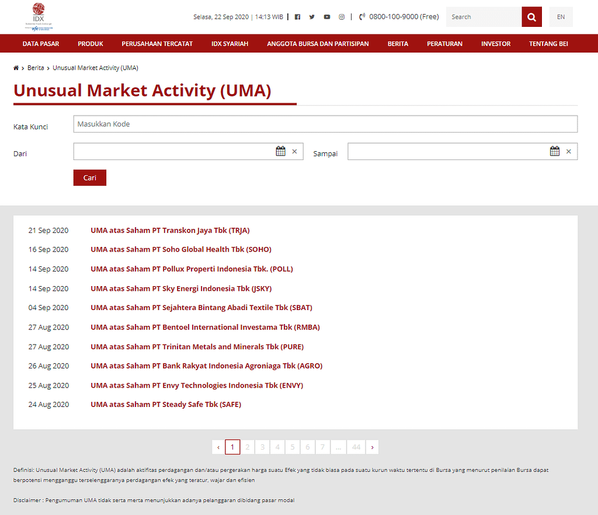
Task: Open UMA Trinitan Metals and Minerals (PURE)
Action: tap(197, 347)
